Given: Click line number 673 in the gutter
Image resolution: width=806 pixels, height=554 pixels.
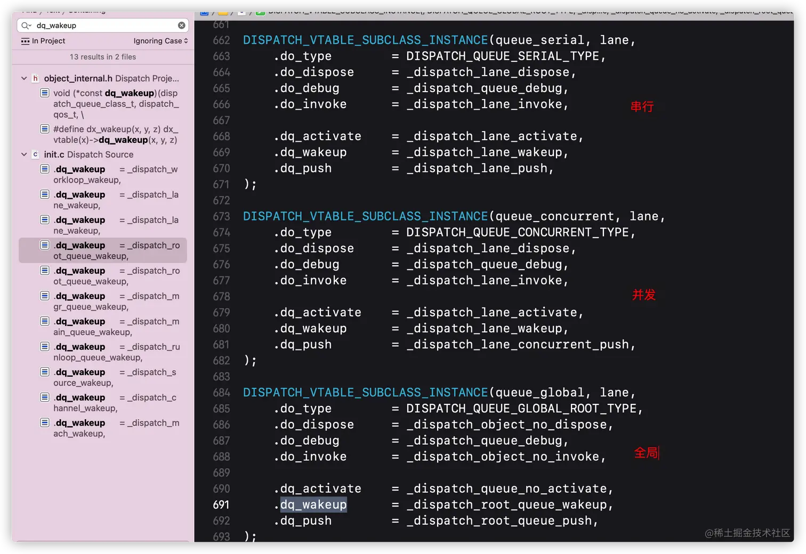Looking at the screenshot, I should (221, 216).
